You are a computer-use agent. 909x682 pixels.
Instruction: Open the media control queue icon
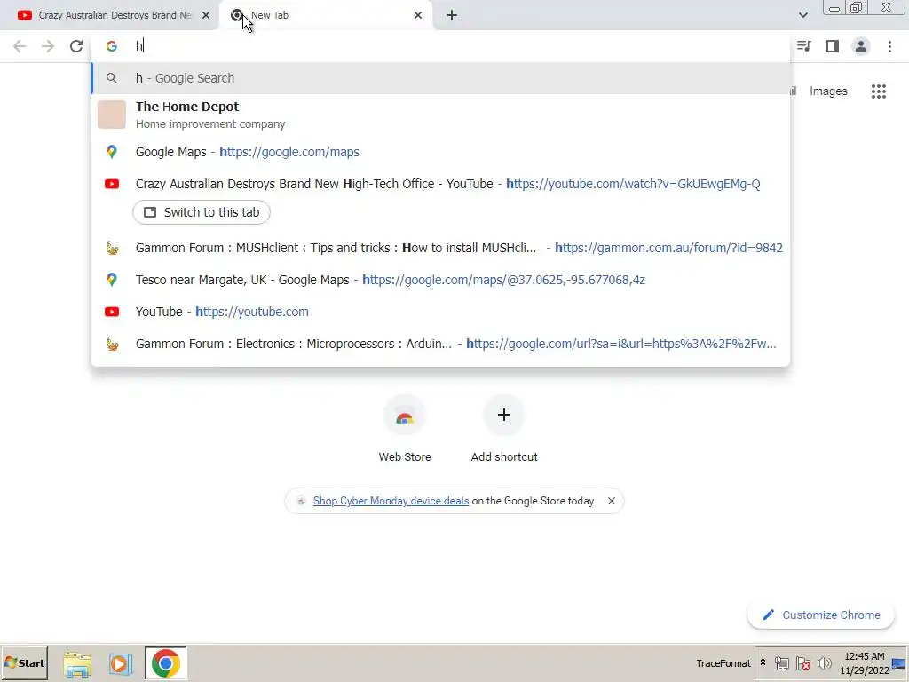(x=803, y=46)
